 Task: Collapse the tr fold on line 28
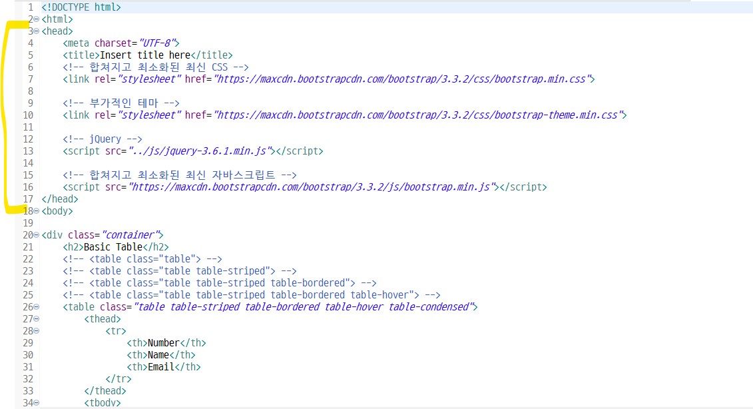tap(37, 330)
